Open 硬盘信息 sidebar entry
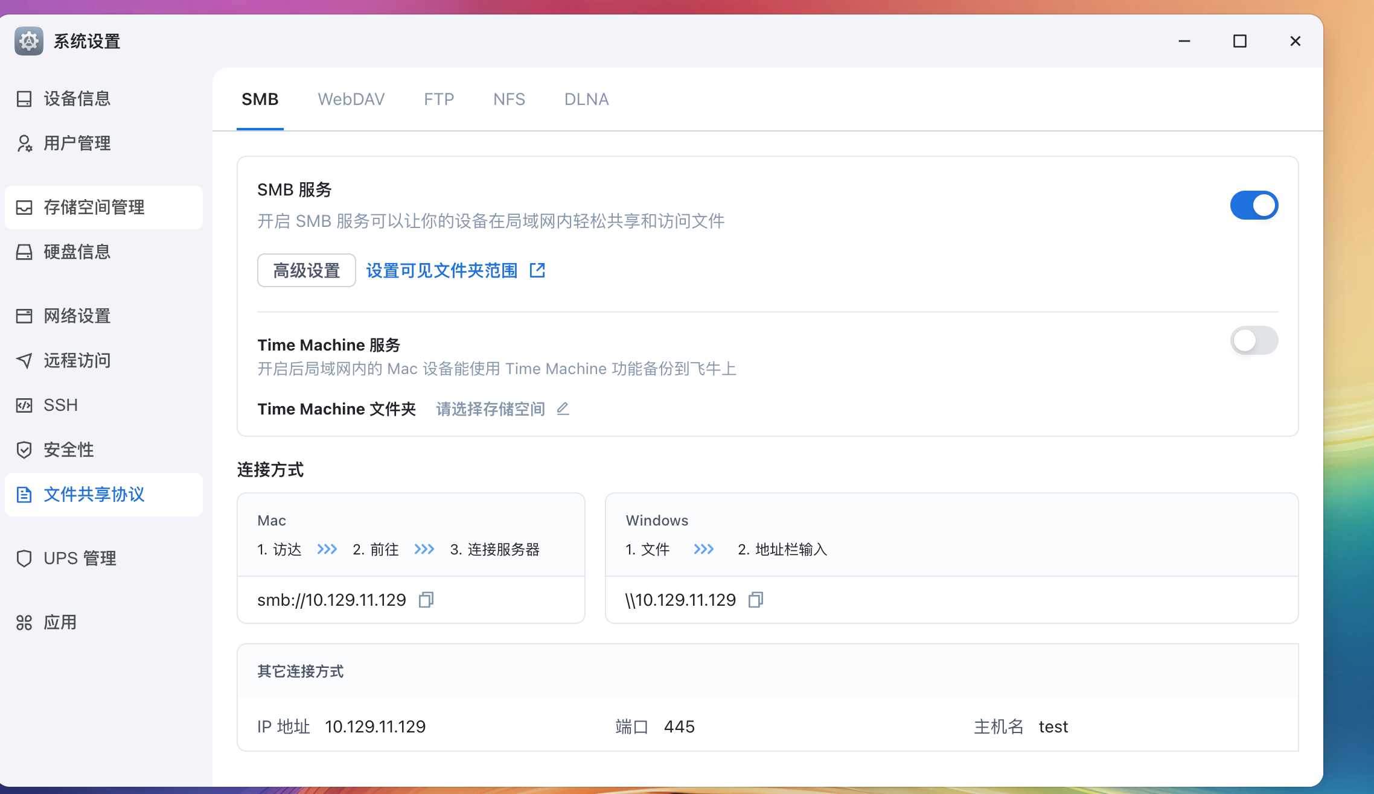The height and width of the screenshot is (794, 1374). [104, 252]
